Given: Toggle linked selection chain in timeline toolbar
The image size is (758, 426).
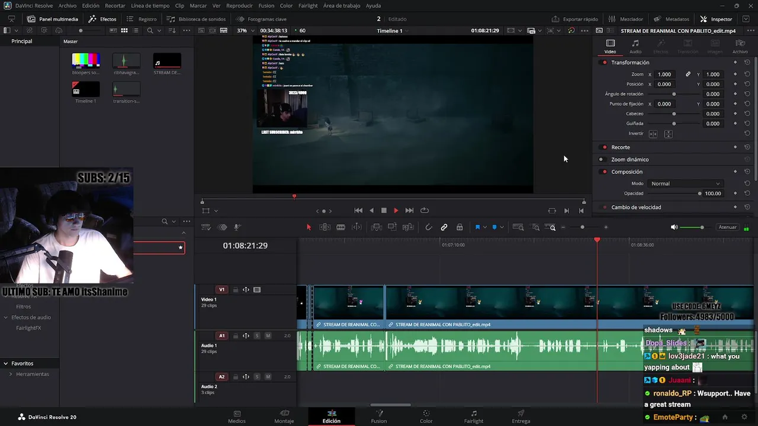Looking at the screenshot, I should pyautogui.click(x=444, y=227).
